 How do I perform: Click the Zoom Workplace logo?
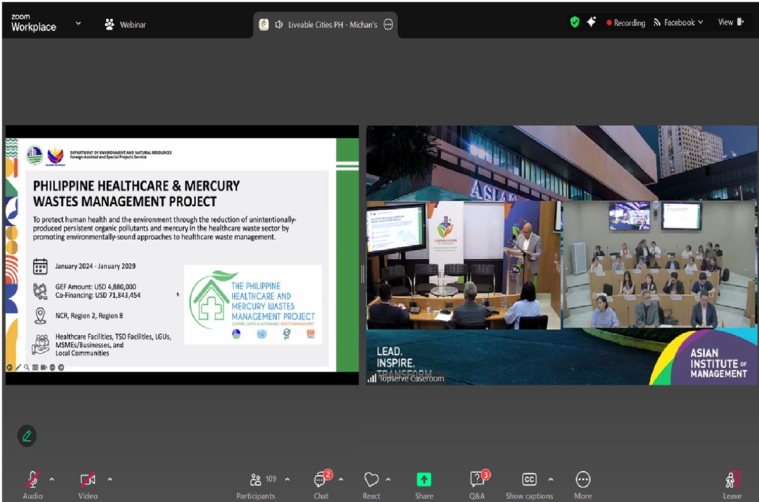[33, 23]
